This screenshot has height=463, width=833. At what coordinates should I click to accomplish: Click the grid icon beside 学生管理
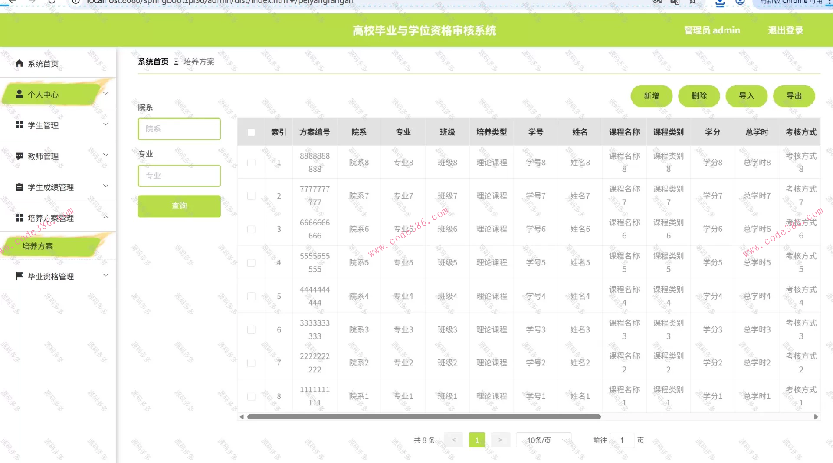click(19, 125)
